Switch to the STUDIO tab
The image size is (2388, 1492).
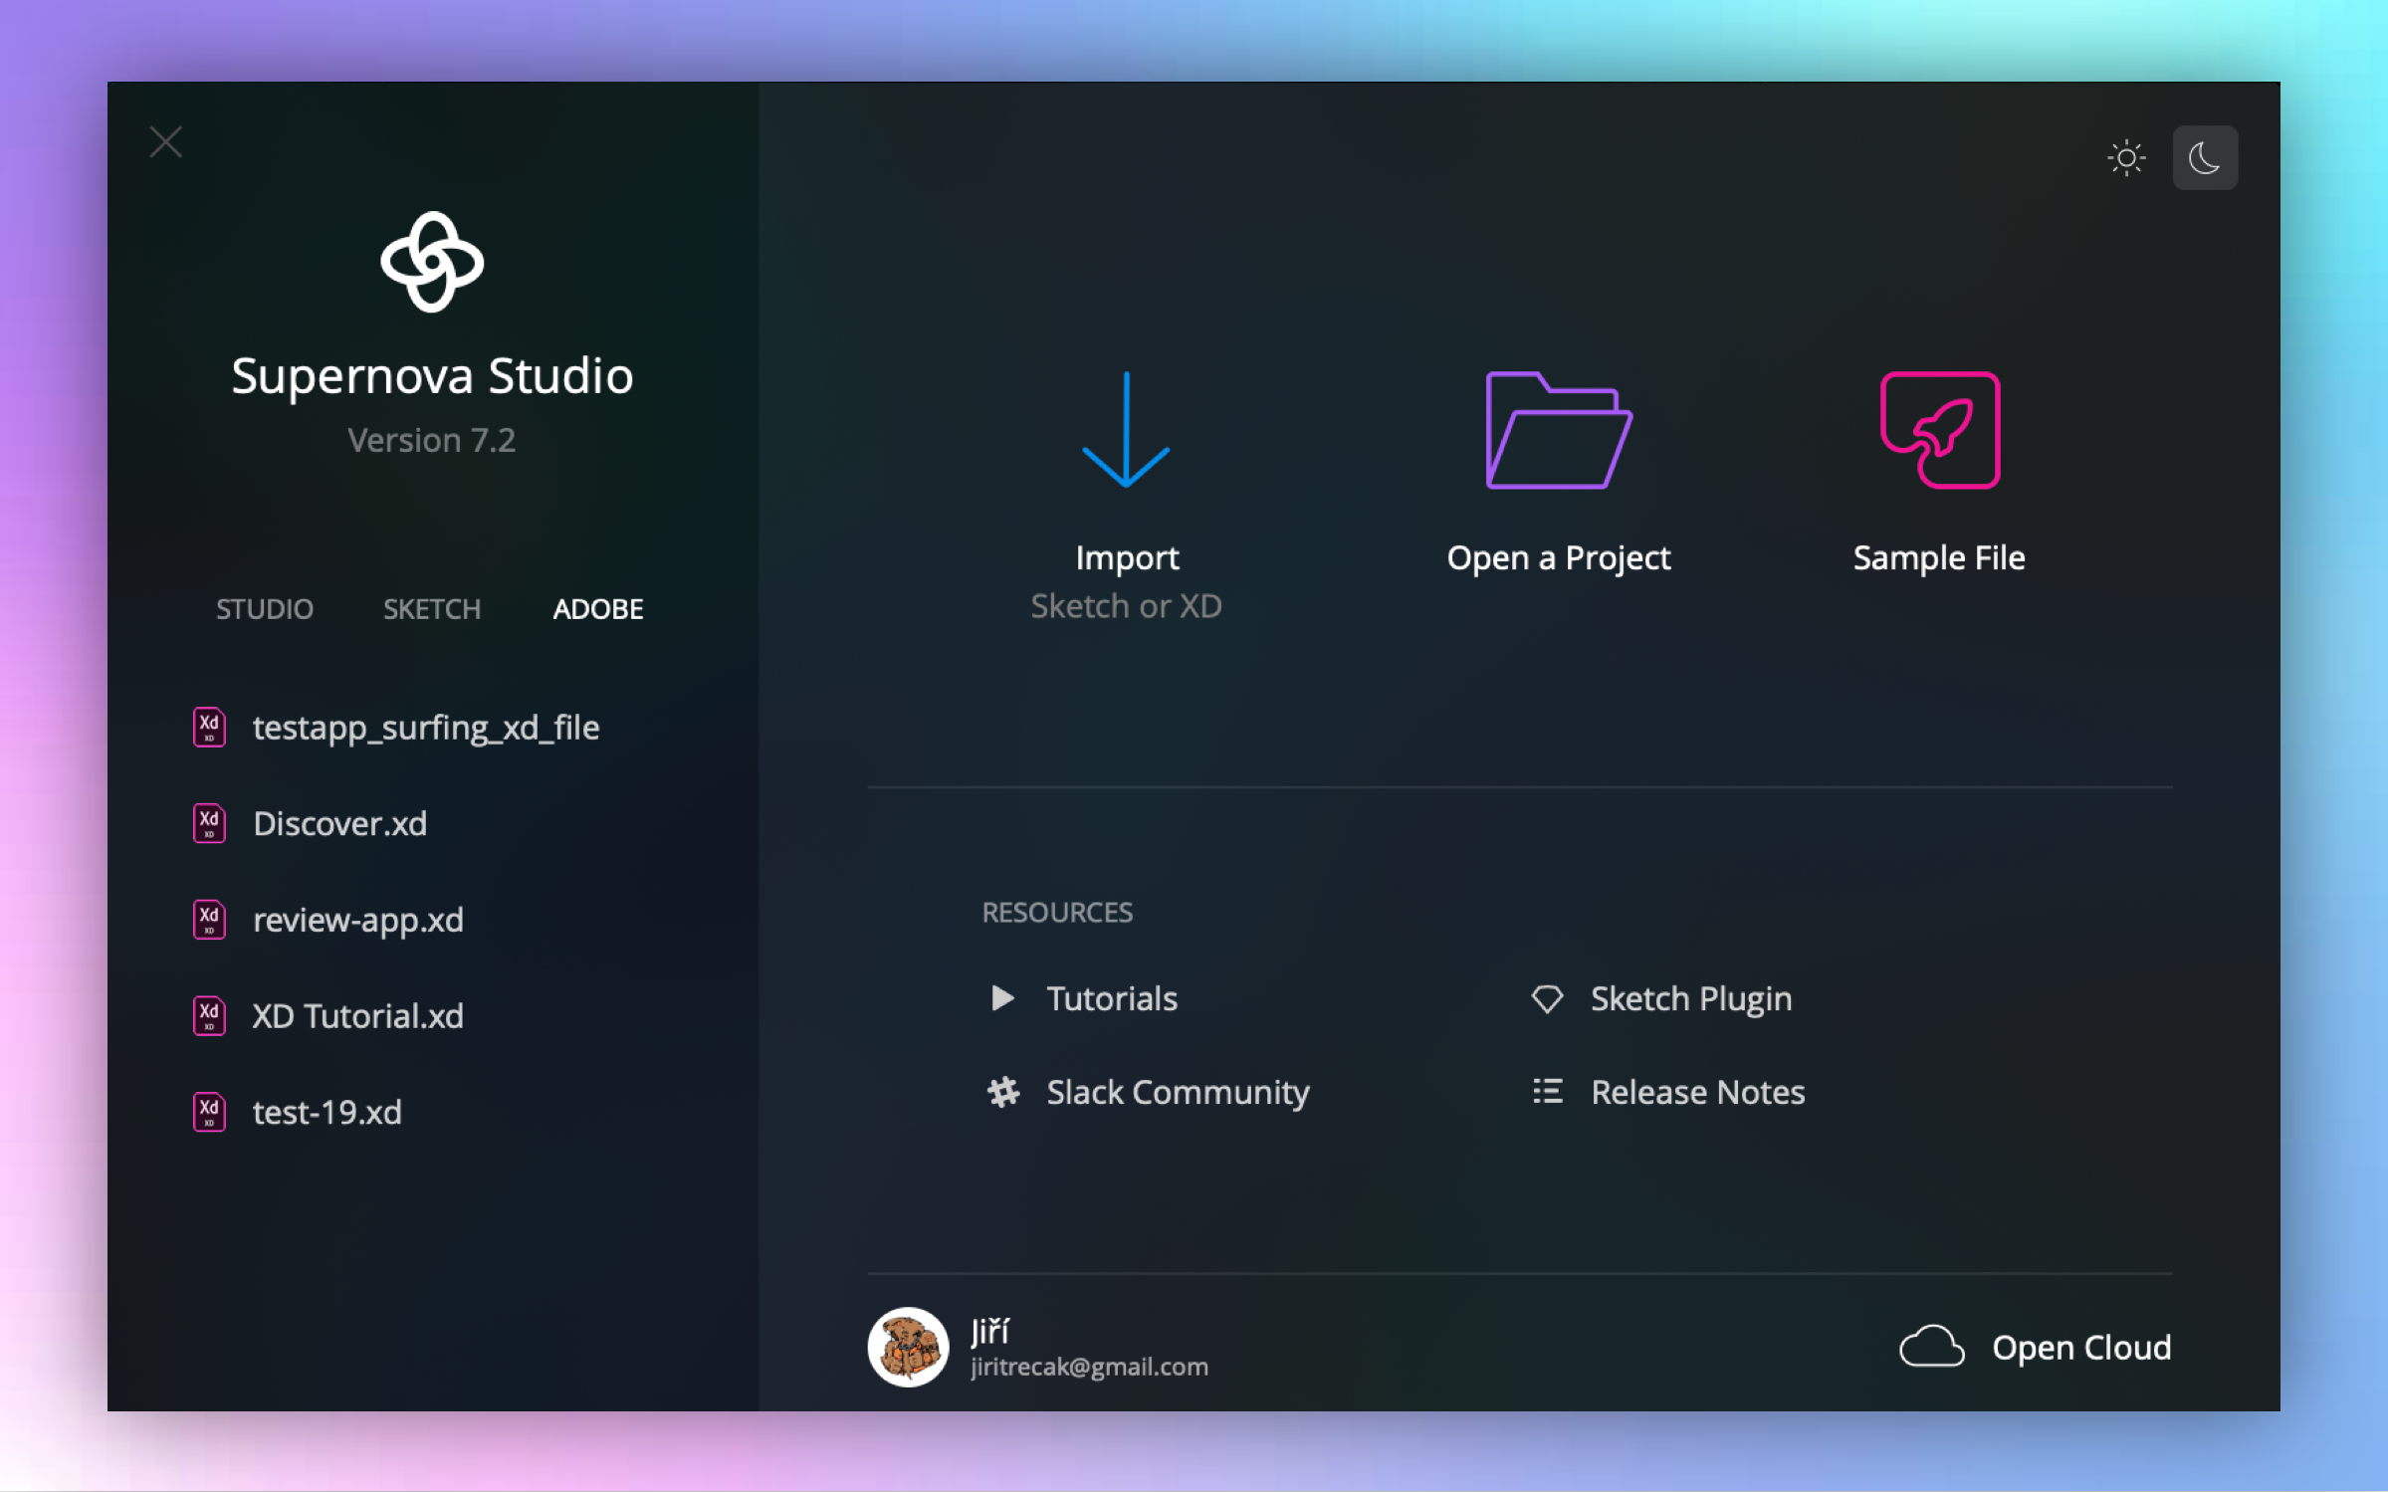pyautogui.click(x=264, y=608)
